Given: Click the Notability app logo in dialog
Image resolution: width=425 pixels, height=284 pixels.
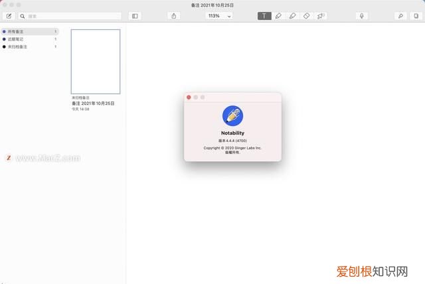Looking at the screenshot, I should 232,115.
